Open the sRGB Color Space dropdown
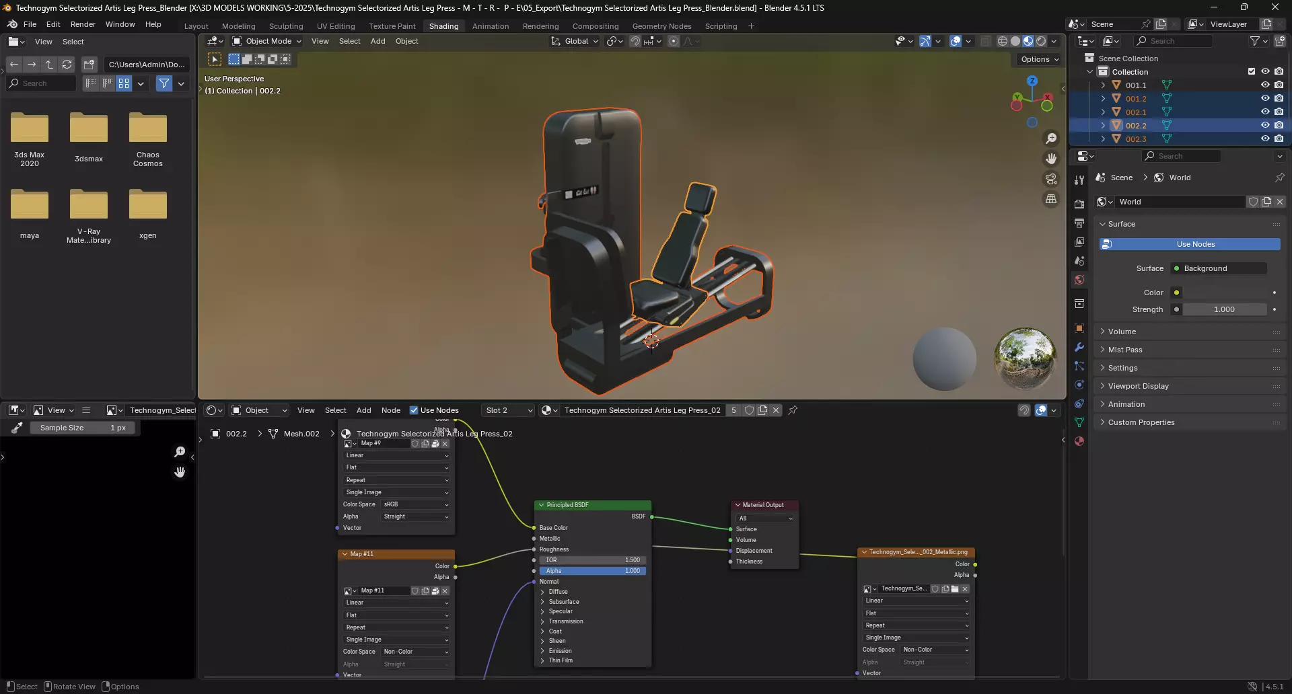This screenshot has width=1292, height=694. pyautogui.click(x=416, y=504)
